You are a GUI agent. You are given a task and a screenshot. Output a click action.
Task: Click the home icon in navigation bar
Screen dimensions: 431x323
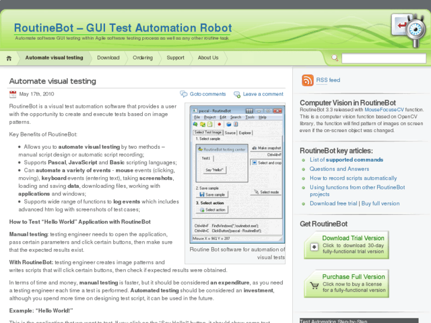(x=9, y=58)
